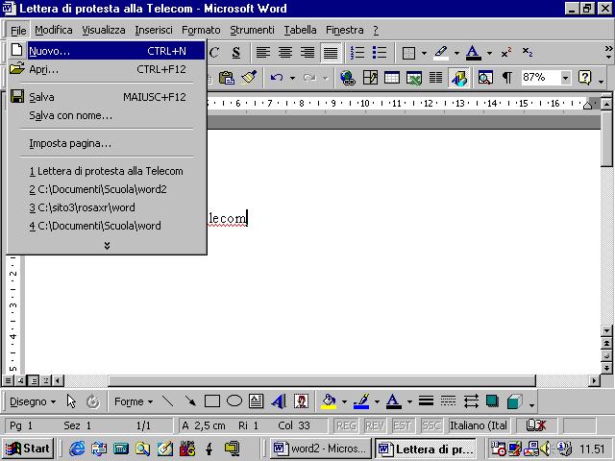Open the 87% zoom dropdown
615x461 pixels.
[x=565, y=78]
